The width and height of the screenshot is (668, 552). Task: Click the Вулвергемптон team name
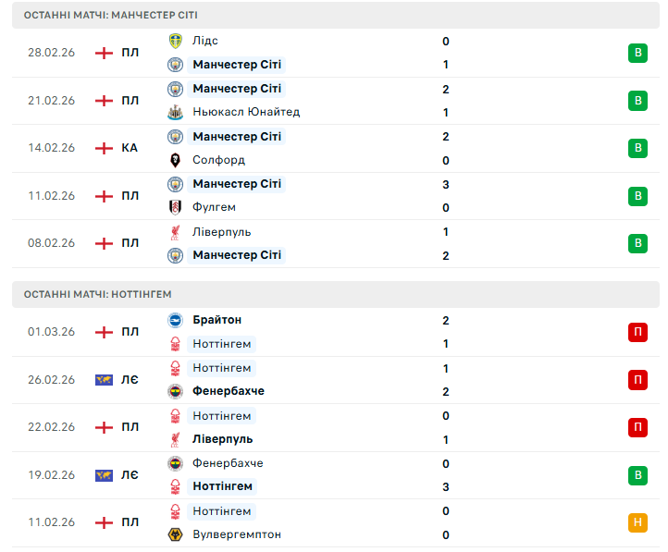point(237,534)
